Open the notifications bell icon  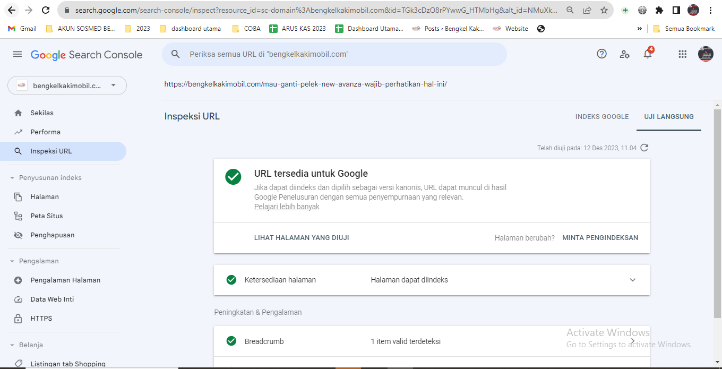(x=648, y=54)
